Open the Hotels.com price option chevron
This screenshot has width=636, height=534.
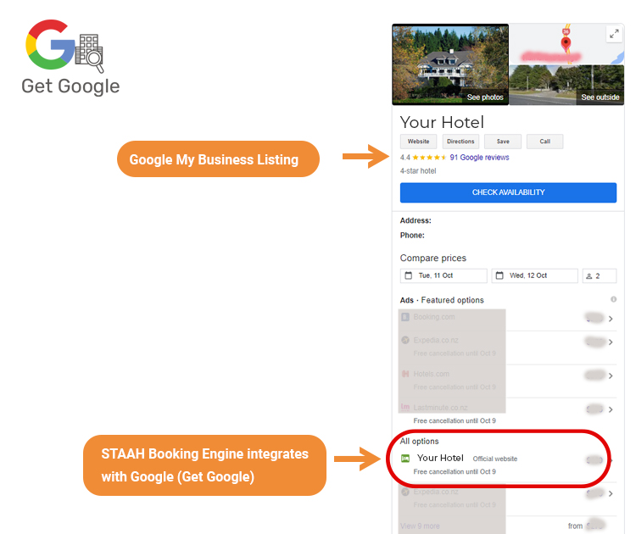(x=611, y=375)
